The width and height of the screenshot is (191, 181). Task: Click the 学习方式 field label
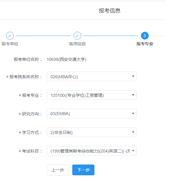[x=32, y=133]
